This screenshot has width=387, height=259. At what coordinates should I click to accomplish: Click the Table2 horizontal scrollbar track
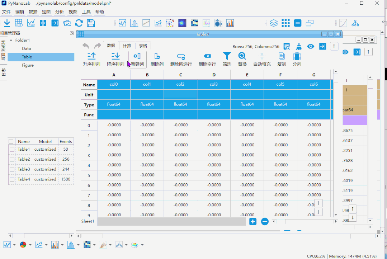tap(305, 221)
